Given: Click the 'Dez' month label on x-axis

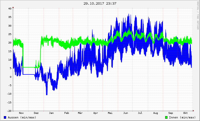Looking at the screenshot, I should [36, 113].
